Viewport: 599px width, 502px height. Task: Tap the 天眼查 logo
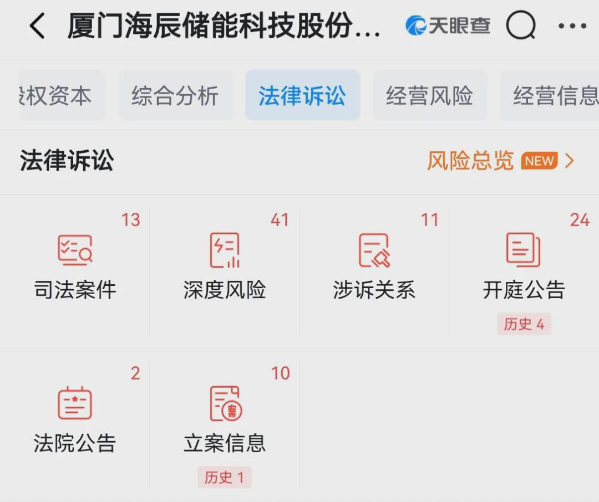point(448,25)
